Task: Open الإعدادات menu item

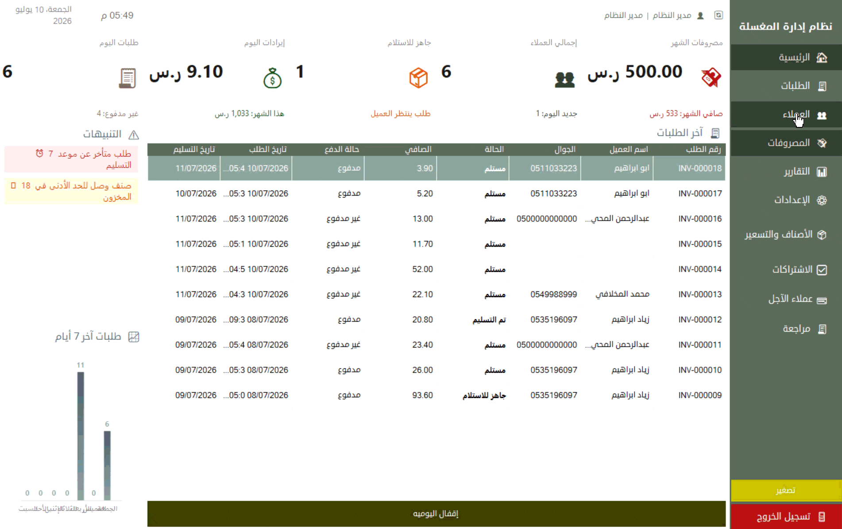Action: (786, 200)
